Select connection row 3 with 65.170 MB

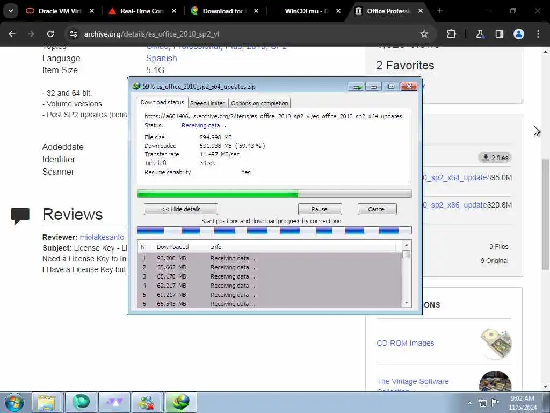click(270, 276)
